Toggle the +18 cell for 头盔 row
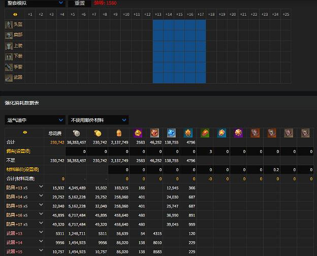The image size is (317, 256). (211, 24)
